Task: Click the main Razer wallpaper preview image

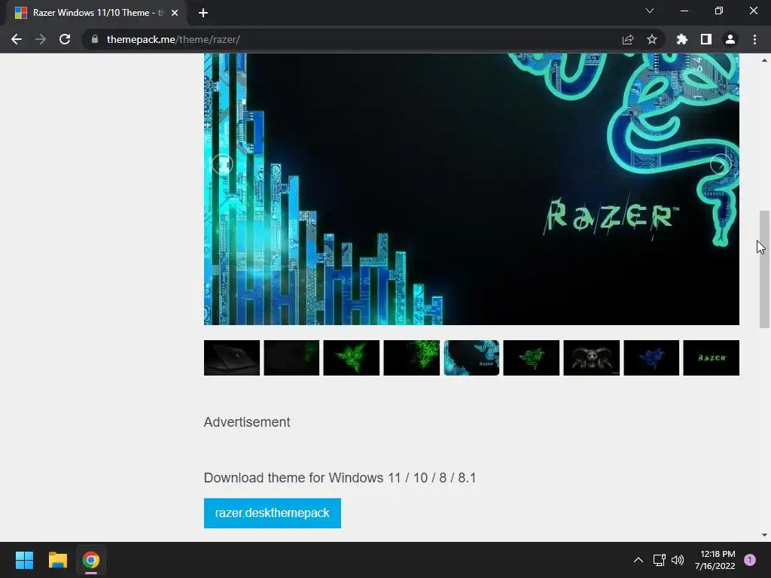Action: [471, 189]
